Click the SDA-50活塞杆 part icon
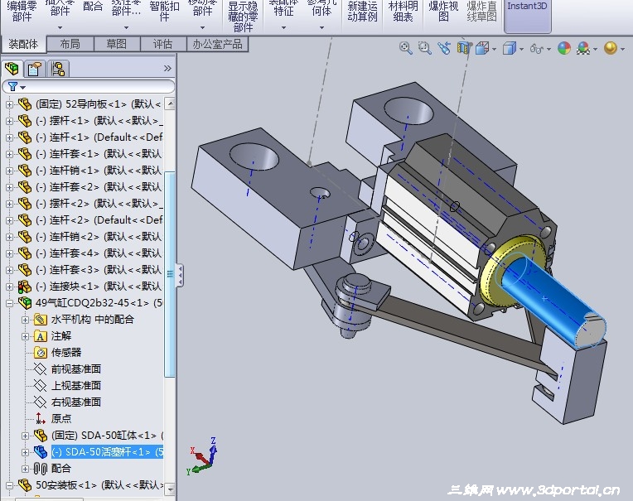633x501 pixels. [x=41, y=452]
